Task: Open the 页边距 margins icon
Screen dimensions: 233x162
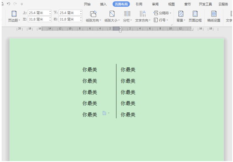Action: (x=14, y=14)
